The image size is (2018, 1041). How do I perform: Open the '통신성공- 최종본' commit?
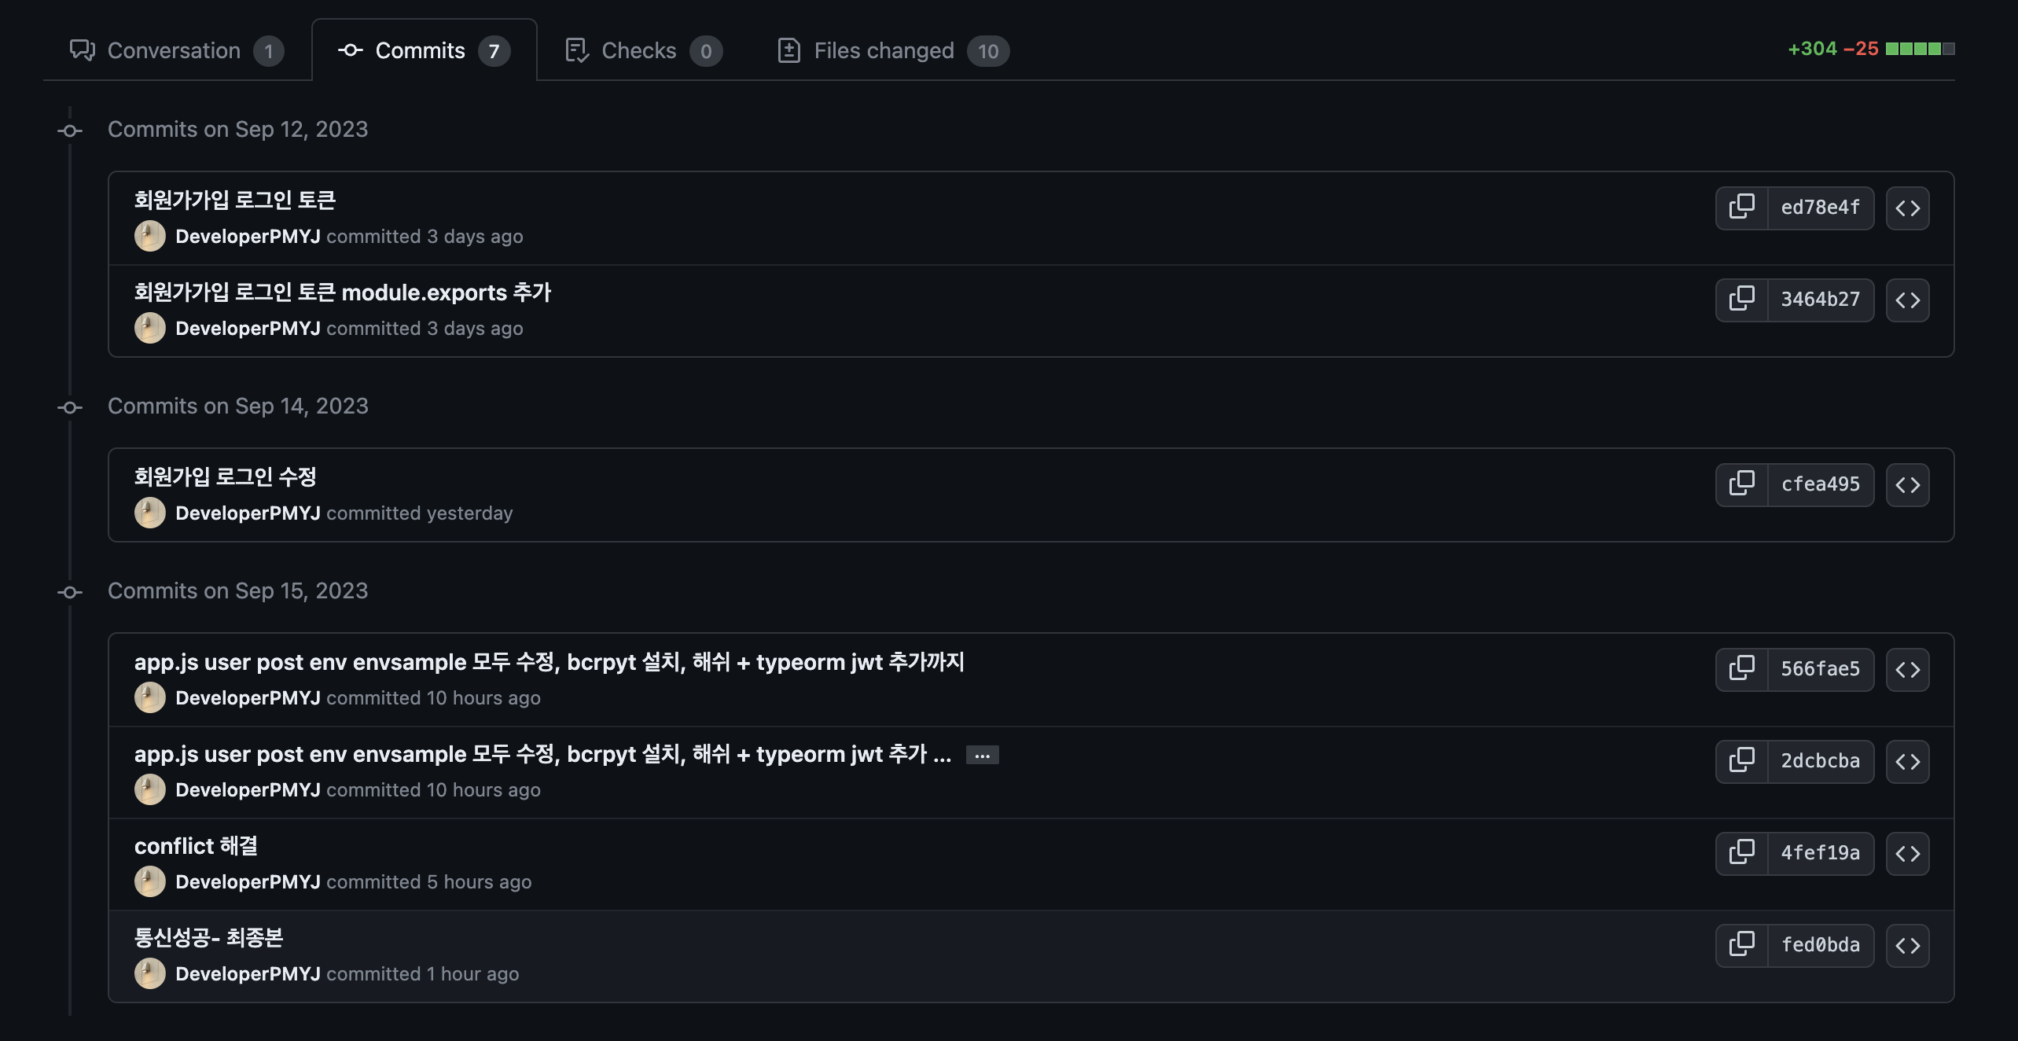pos(208,938)
